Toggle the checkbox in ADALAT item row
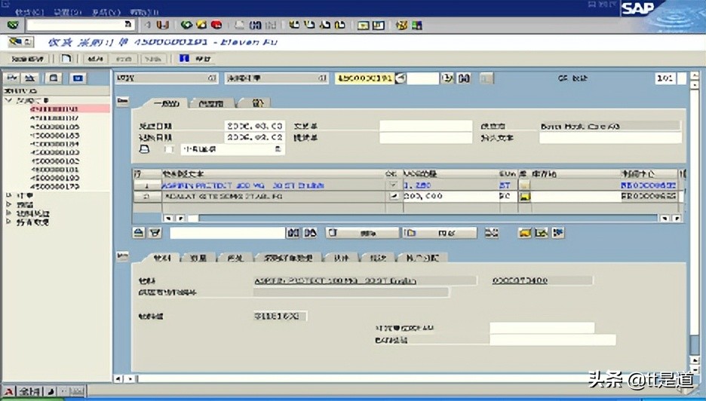The height and width of the screenshot is (401, 706). pyautogui.click(x=393, y=197)
